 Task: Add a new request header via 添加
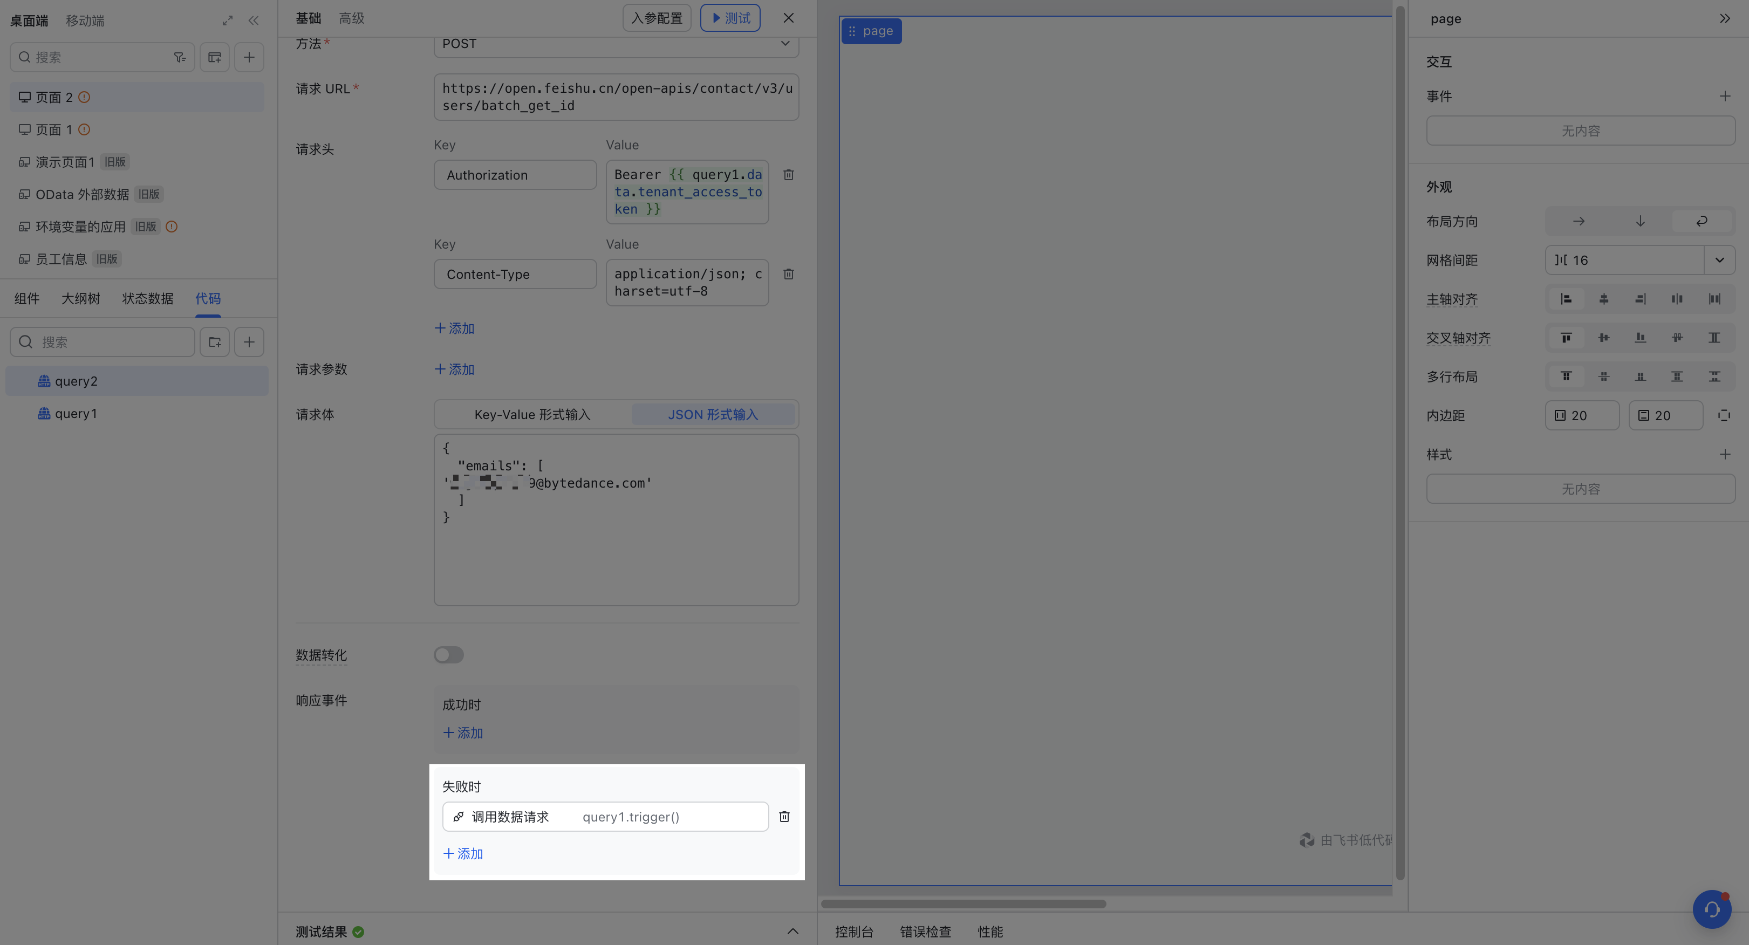point(454,328)
